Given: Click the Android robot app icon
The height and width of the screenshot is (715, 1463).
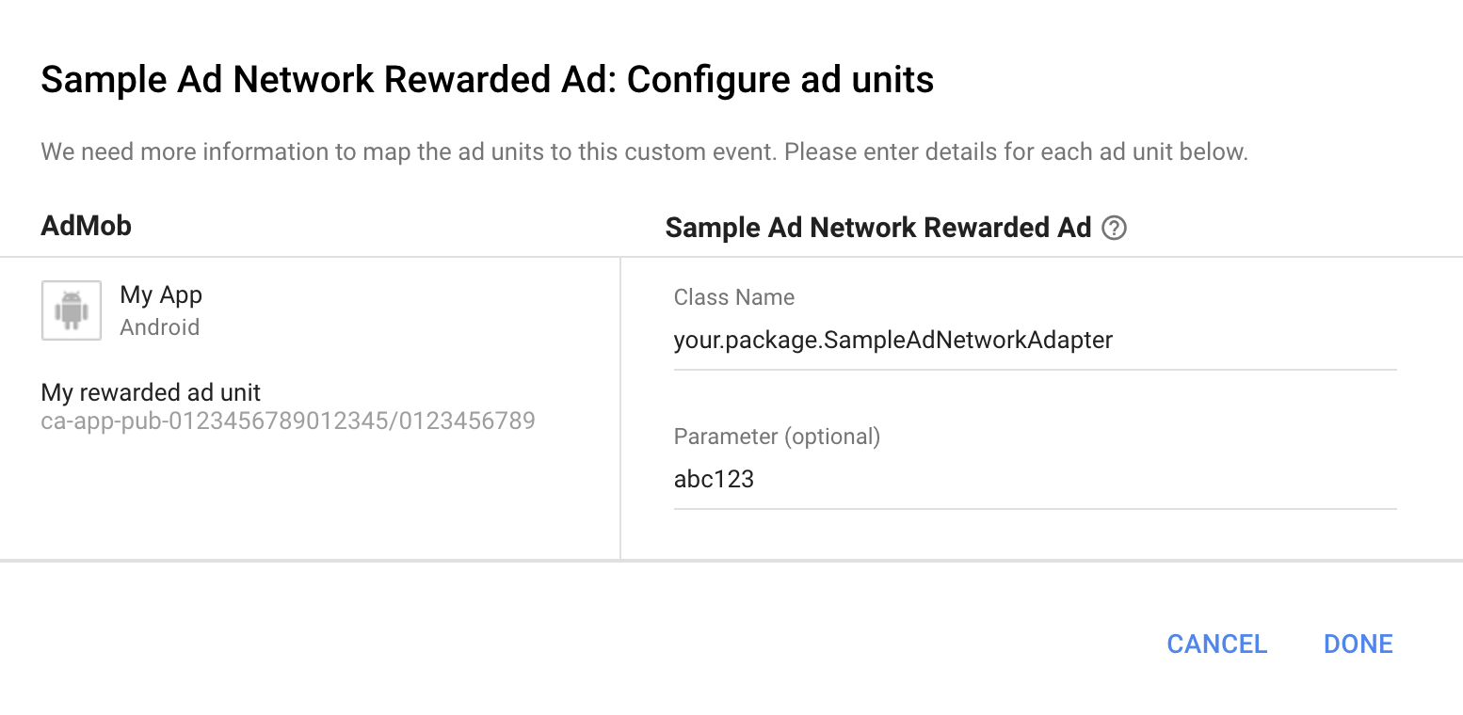Looking at the screenshot, I should pos(72,310).
